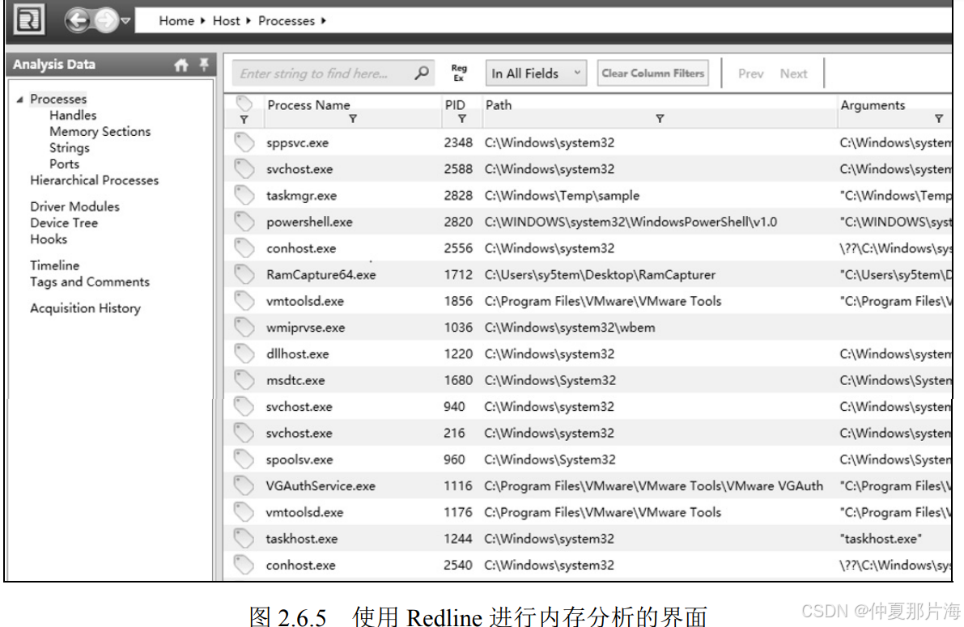Screen dimensions: 964x627
Task: Tag the taskmgr.exe row
Action: (x=244, y=196)
